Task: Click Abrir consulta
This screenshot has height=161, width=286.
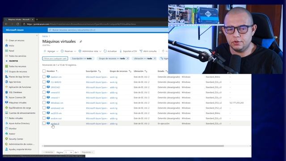Action: [x=148, y=51]
